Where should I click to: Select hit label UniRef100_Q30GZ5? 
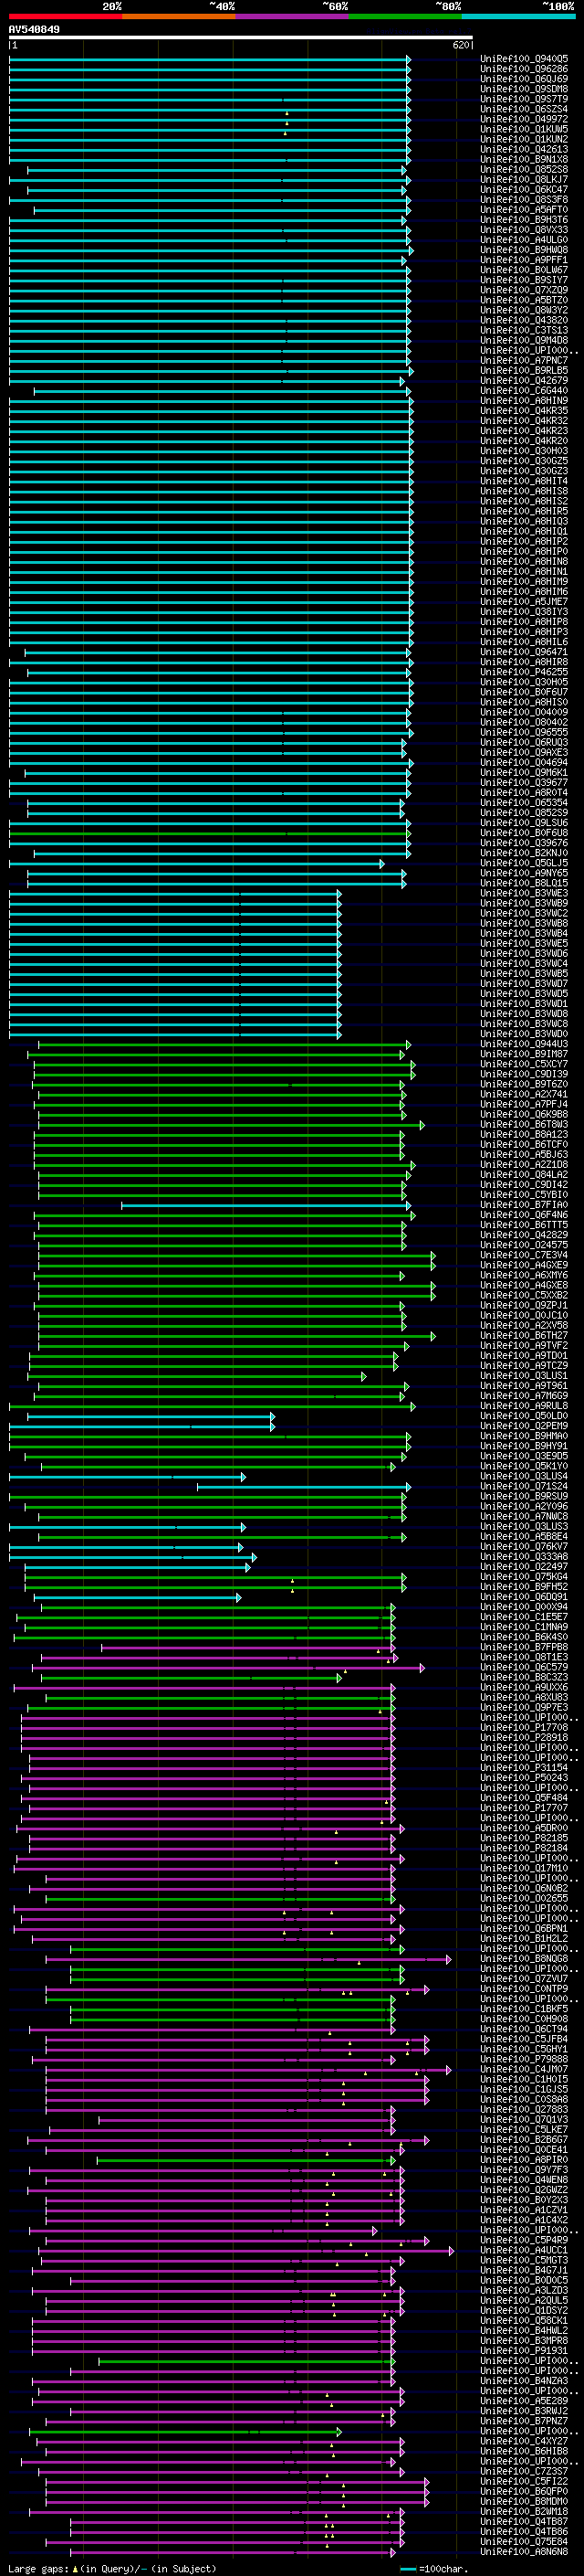tap(524, 461)
